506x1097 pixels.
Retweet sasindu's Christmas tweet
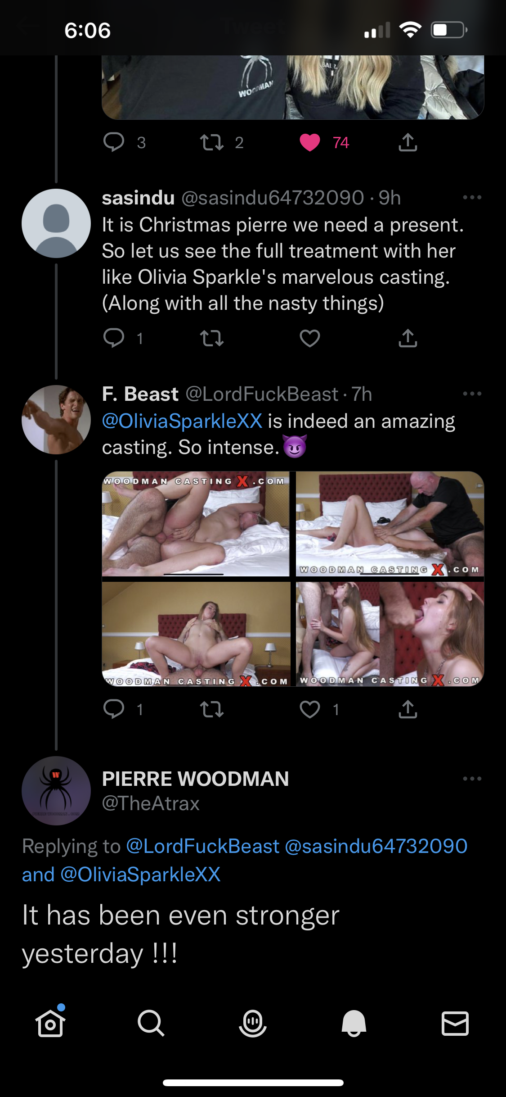(x=211, y=338)
